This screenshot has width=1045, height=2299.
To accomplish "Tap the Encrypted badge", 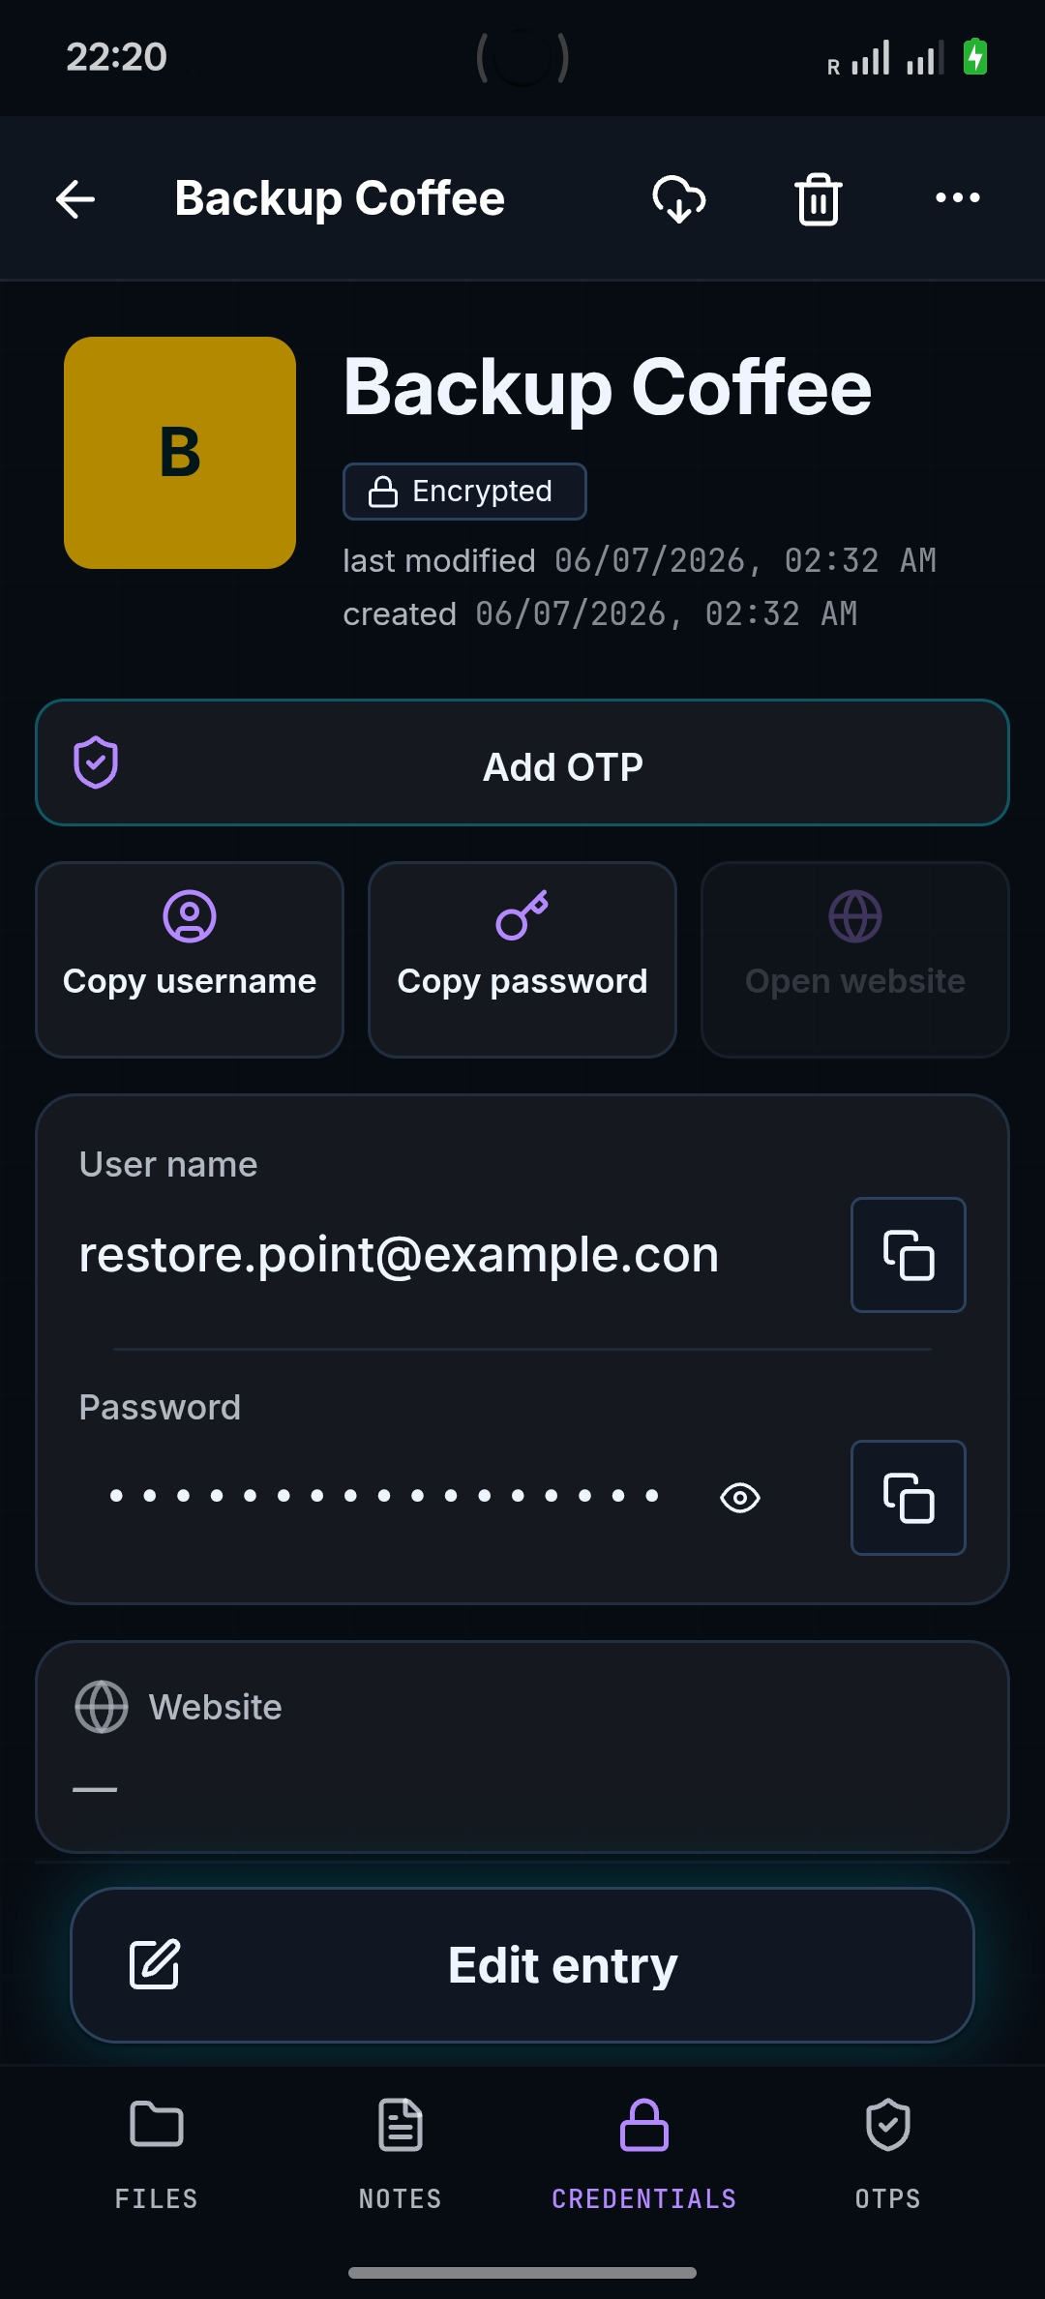I will pyautogui.click(x=464, y=492).
